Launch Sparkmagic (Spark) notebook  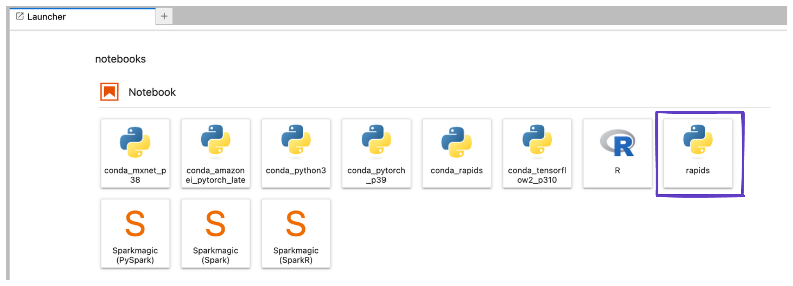[215, 234]
